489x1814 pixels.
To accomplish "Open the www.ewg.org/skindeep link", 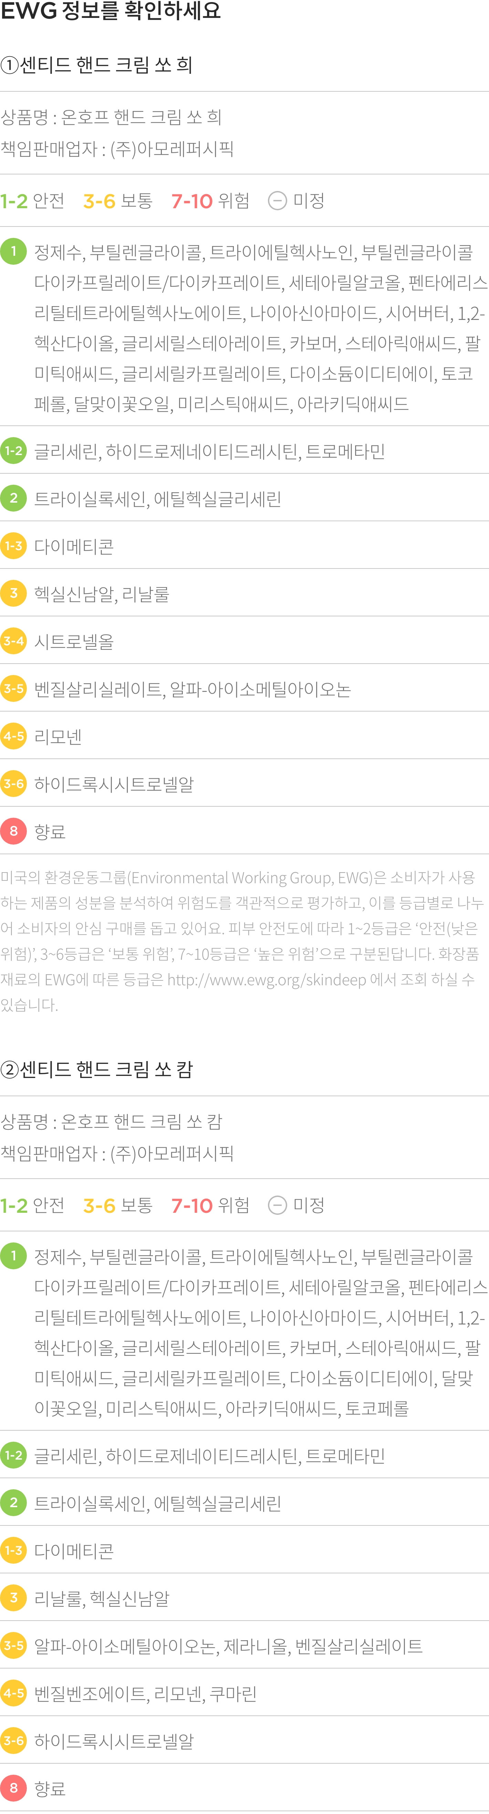I will (267, 979).
